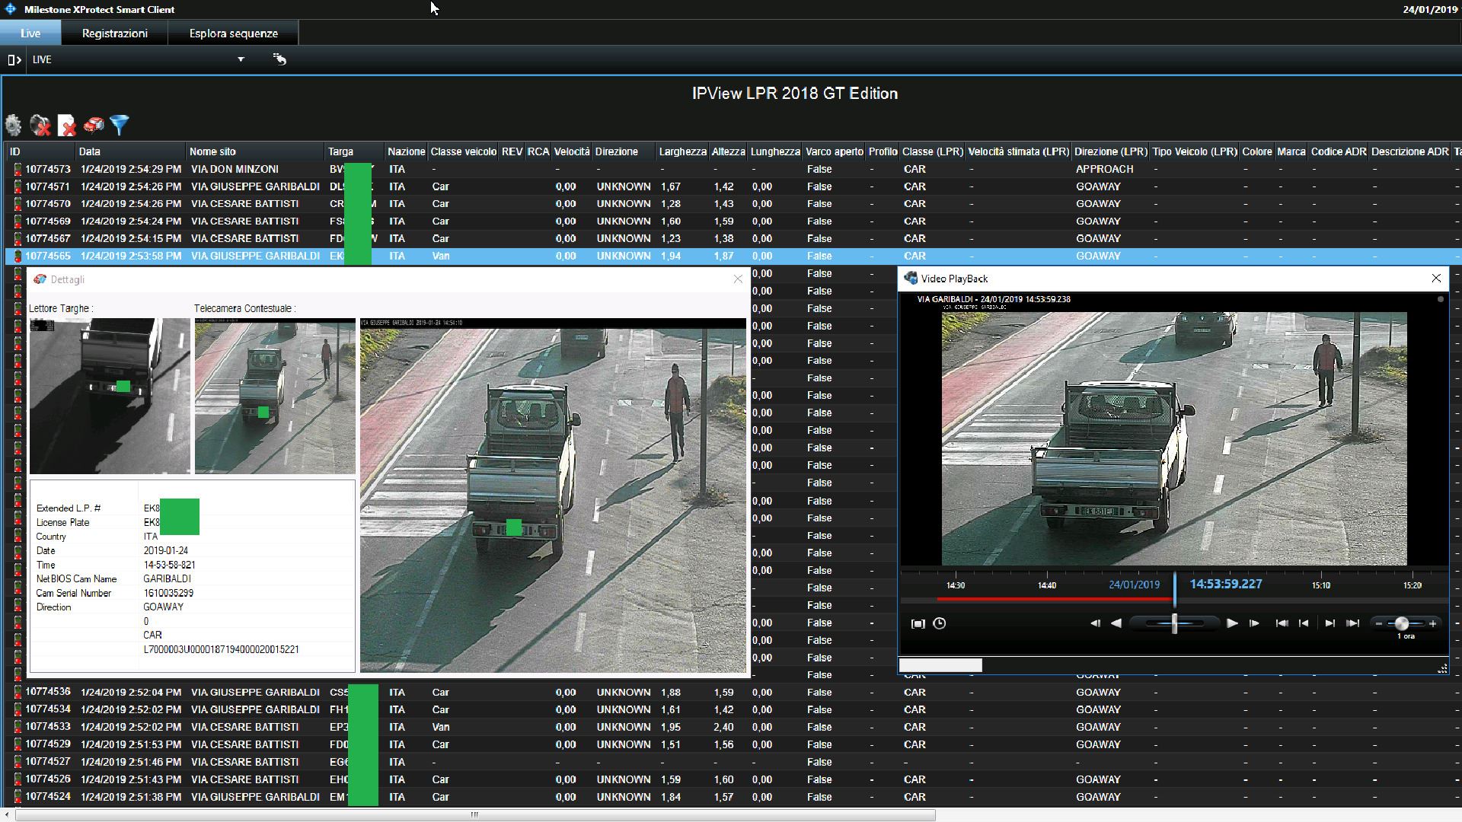Click the timeline span slider knob

[x=1402, y=623]
